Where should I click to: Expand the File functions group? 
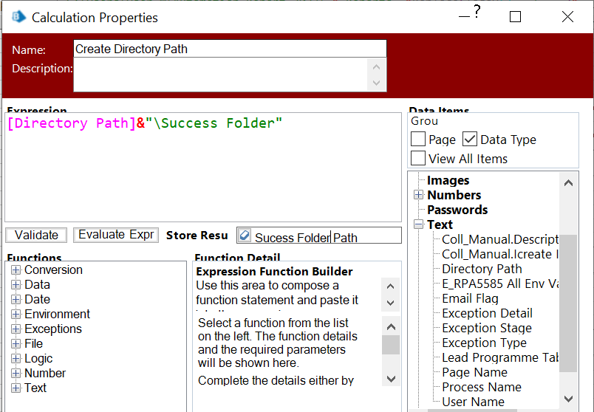point(16,344)
